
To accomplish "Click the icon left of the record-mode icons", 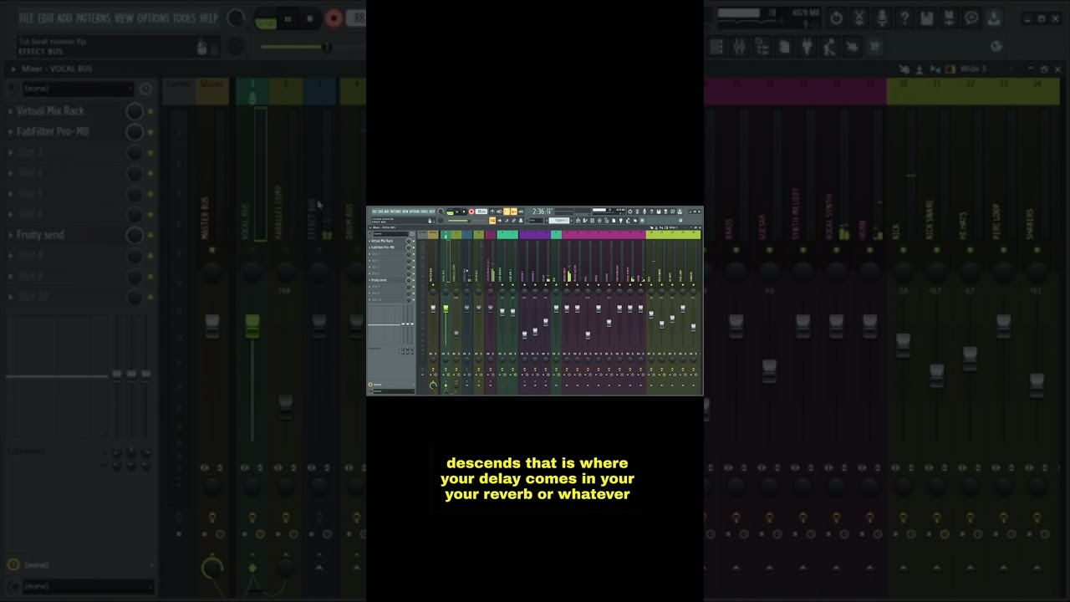I will [492, 212].
